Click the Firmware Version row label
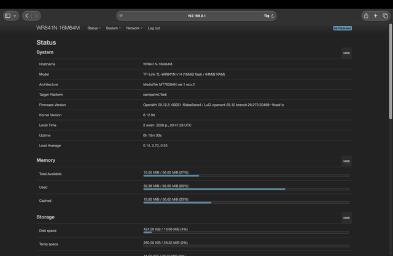 (x=52, y=105)
